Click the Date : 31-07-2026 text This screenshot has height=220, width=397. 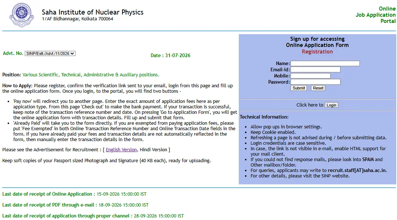coord(170,56)
